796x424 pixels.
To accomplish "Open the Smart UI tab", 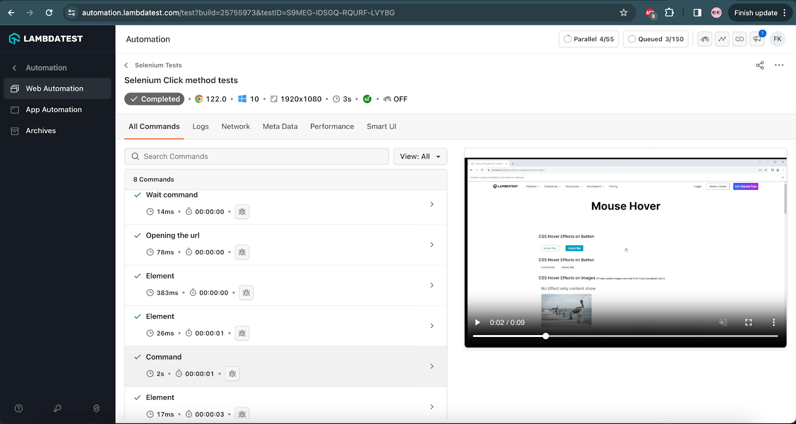I will 382,127.
